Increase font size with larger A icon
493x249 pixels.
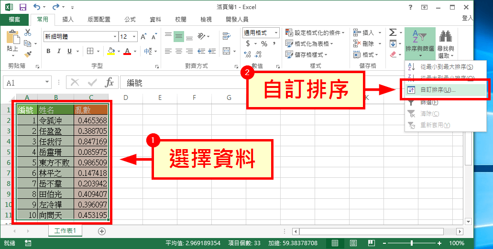click(143, 37)
